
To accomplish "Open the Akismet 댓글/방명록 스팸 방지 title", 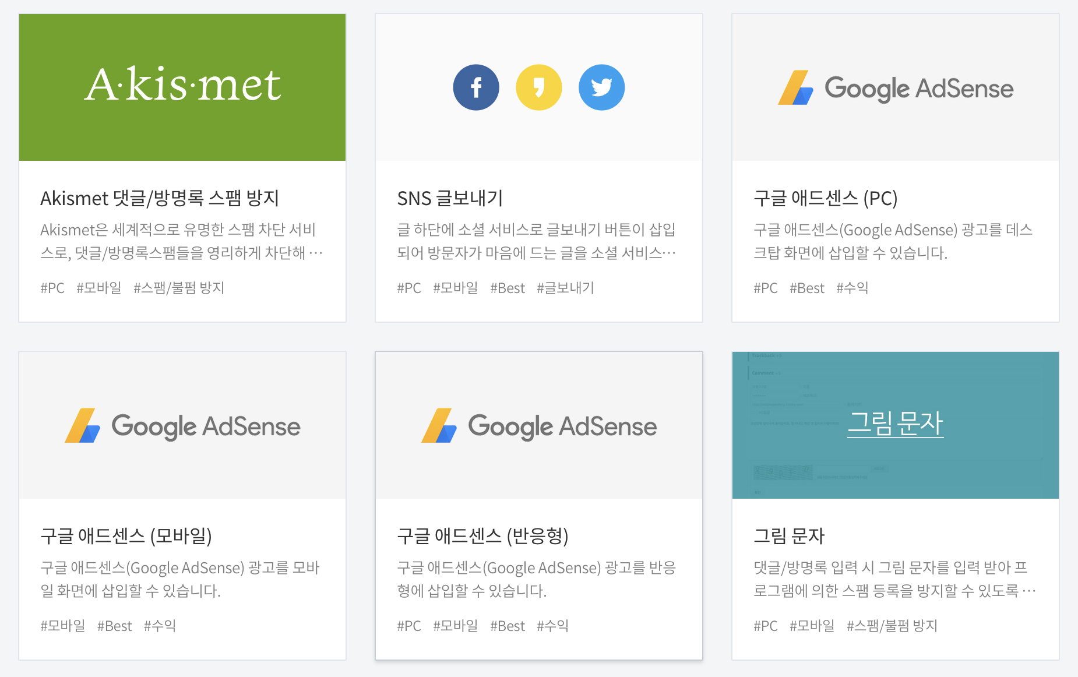I will click(x=160, y=198).
